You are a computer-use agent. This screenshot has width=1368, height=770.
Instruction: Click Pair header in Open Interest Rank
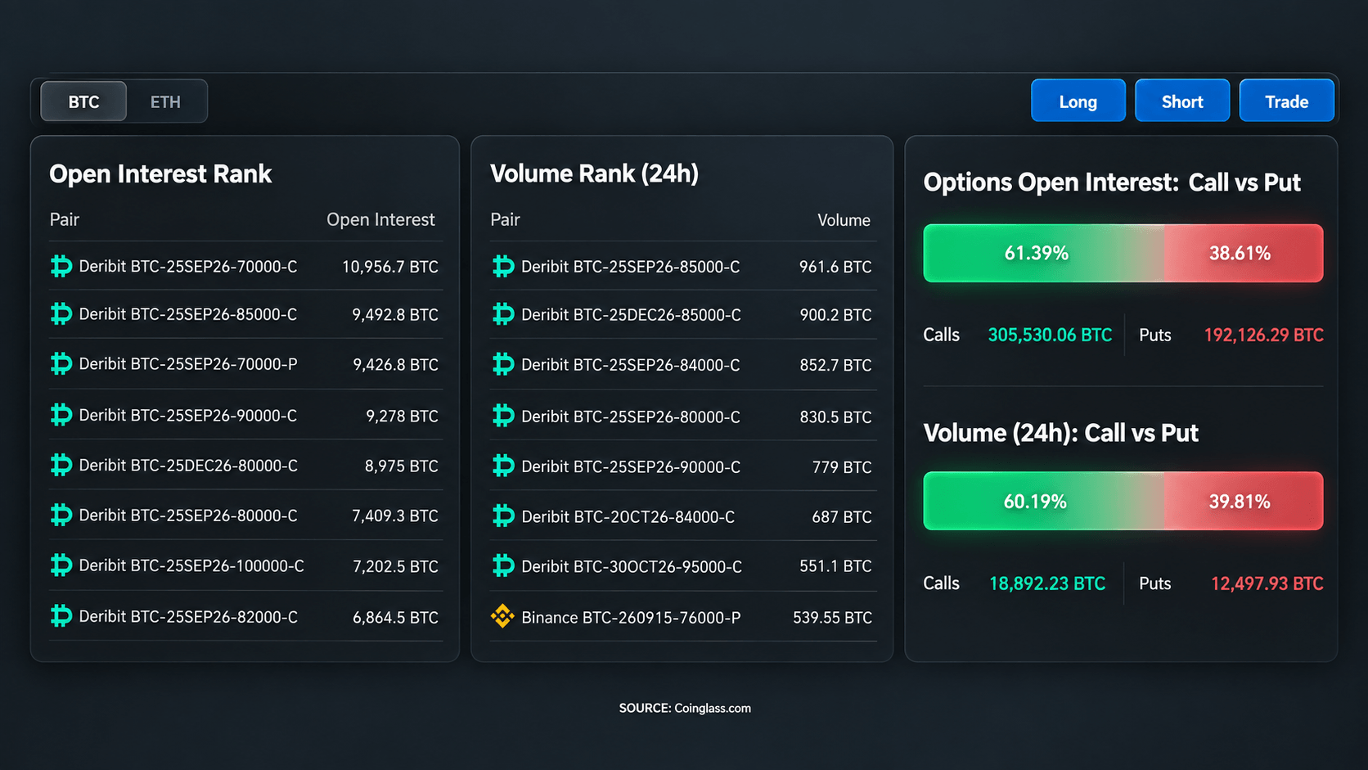(x=65, y=219)
